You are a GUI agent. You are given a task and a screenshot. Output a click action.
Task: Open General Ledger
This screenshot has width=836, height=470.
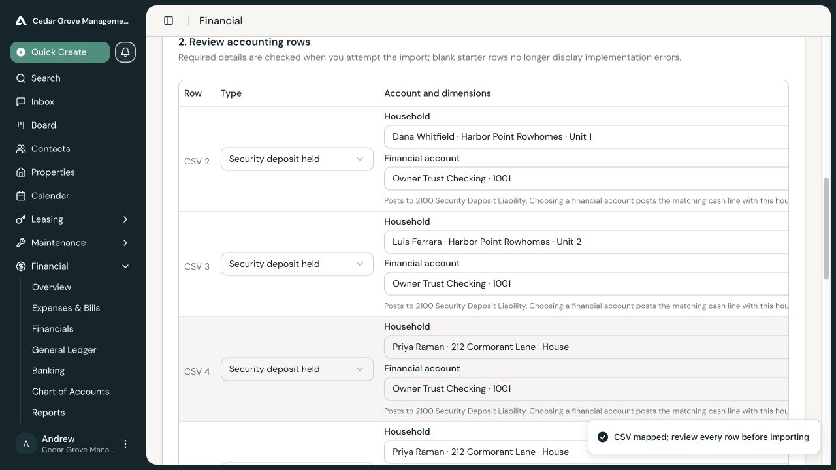point(64,350)
